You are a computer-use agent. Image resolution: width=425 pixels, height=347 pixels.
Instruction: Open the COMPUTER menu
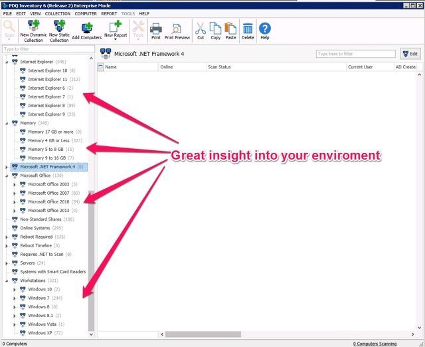86,13
